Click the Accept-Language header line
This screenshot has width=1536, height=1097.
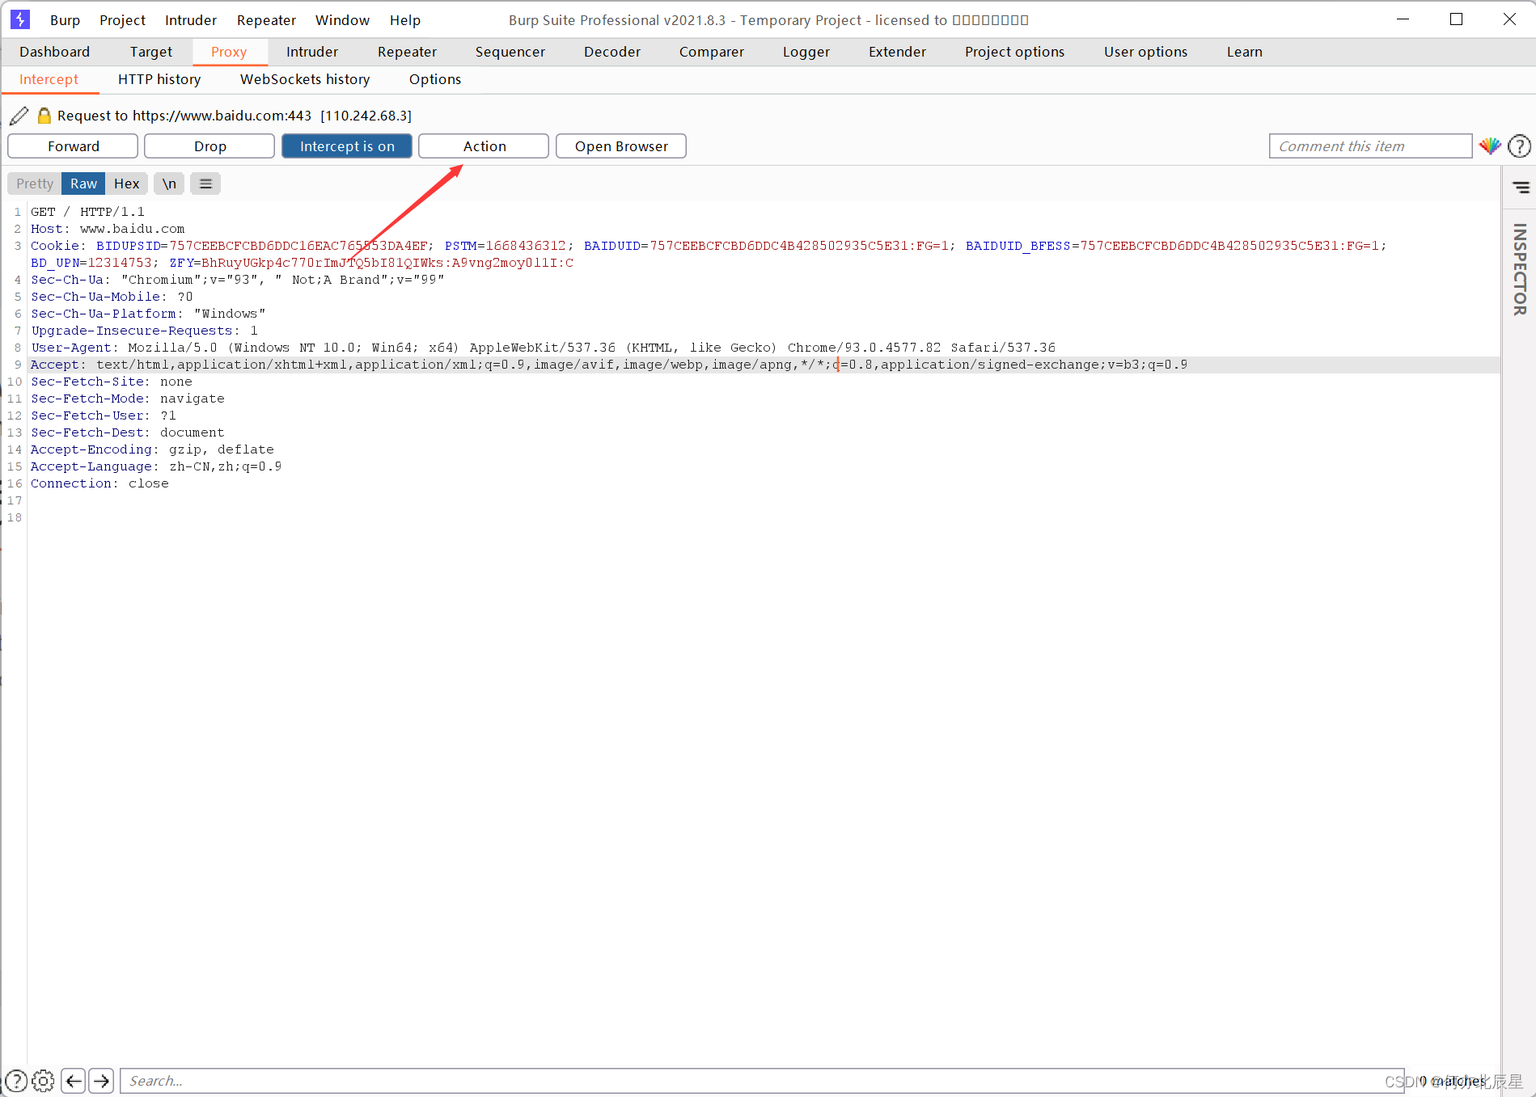(x=156, y=466)
